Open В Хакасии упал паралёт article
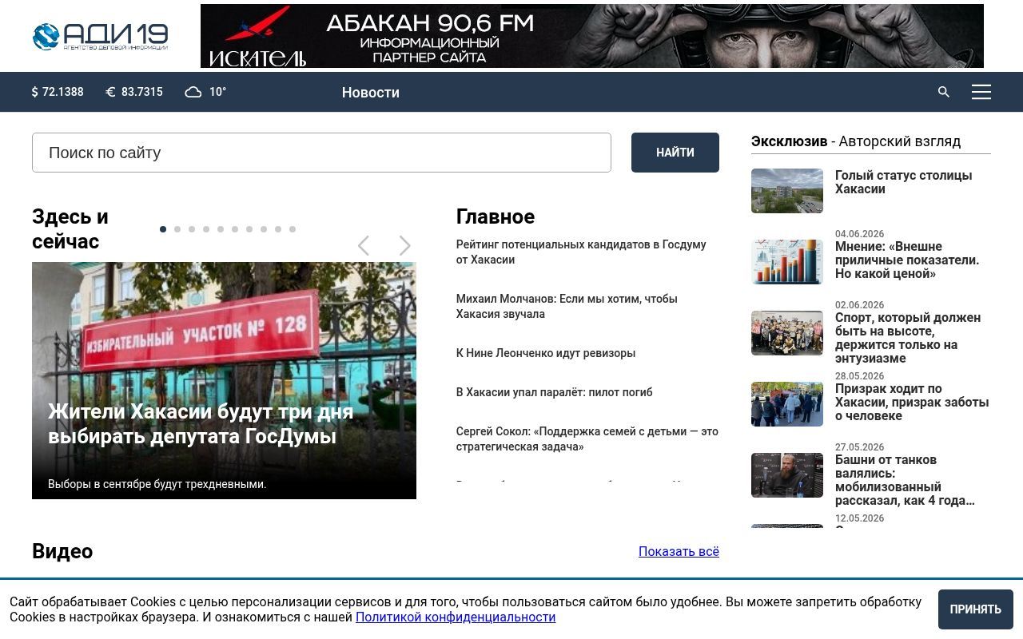Image resolution: width=1023 pixels, height=639 pixels. click(554, 392)
